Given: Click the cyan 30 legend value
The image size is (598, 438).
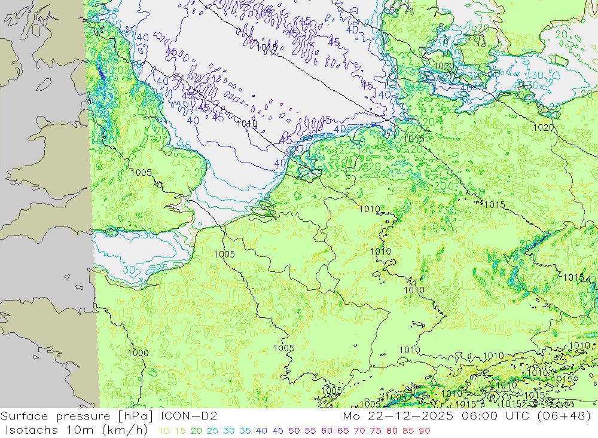Looking at the screenshot, I should [x=229, y=431].
